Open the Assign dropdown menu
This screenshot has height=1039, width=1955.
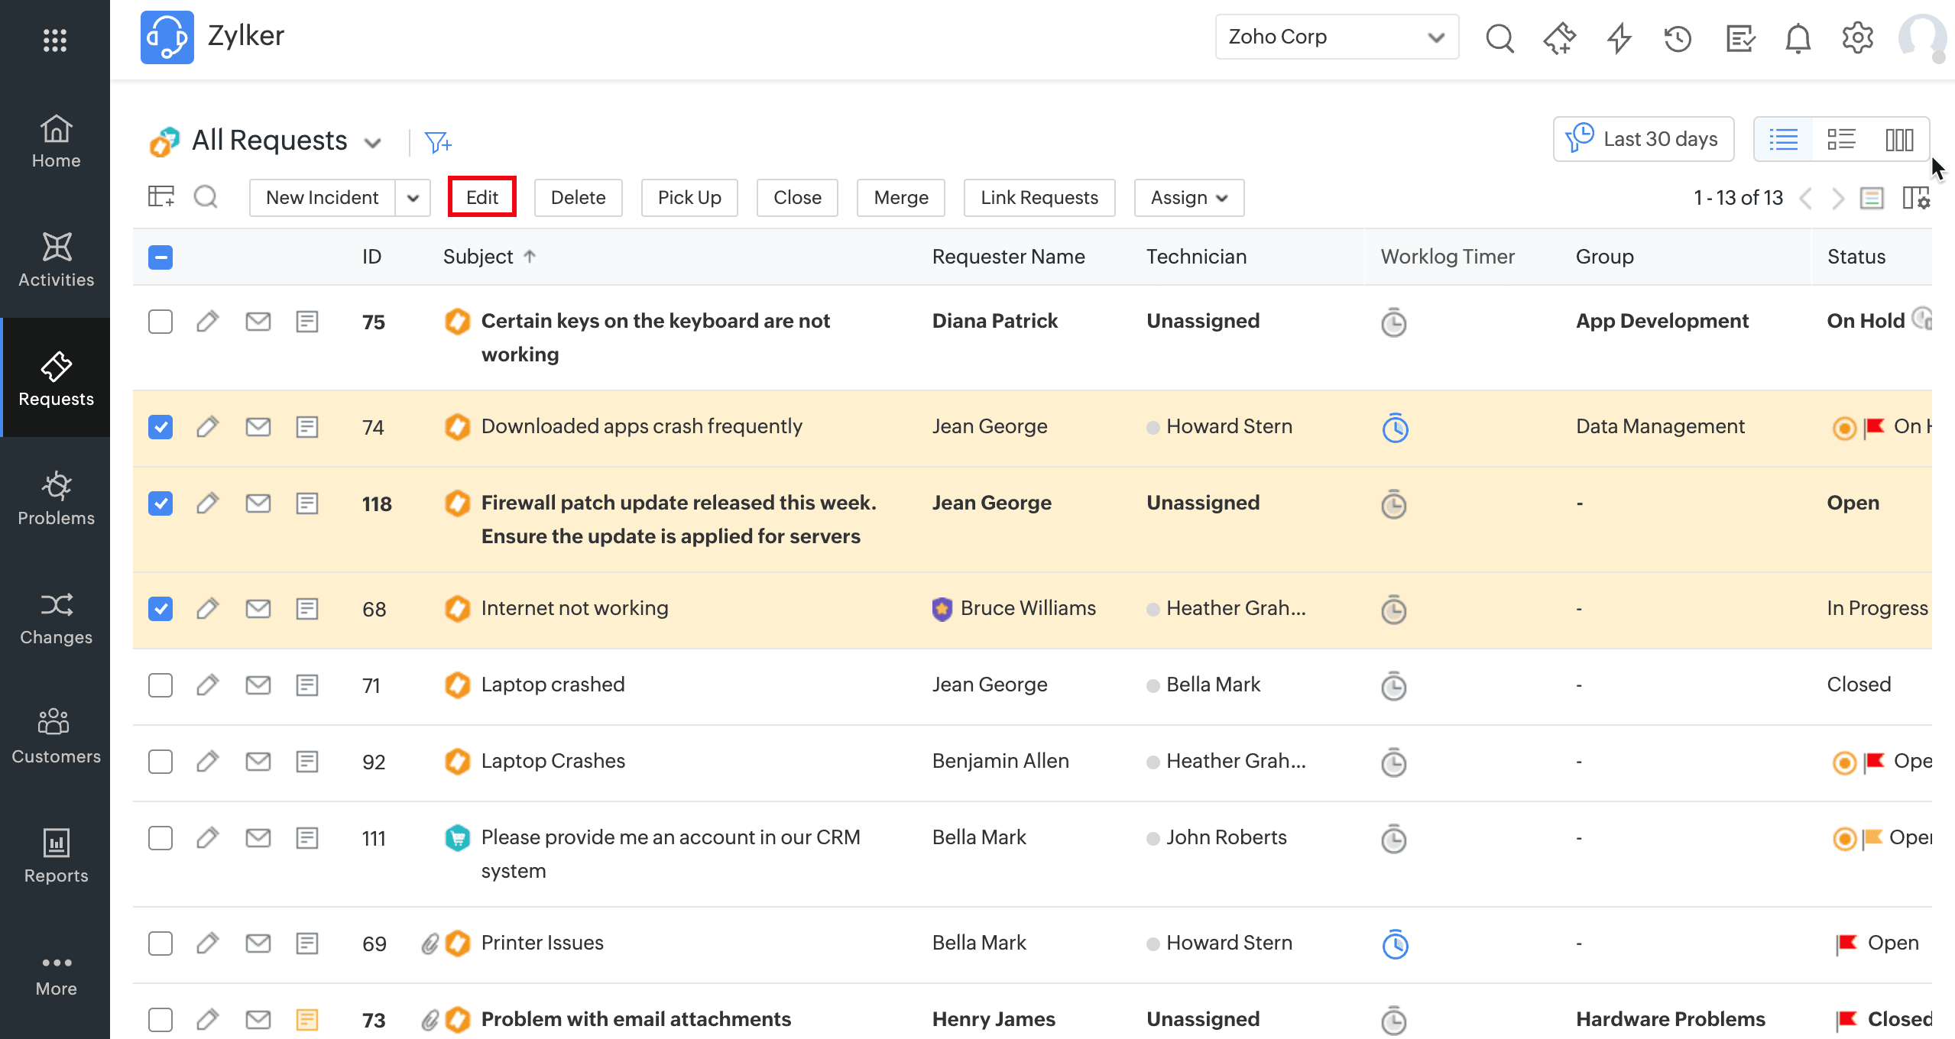click(x=1188, y=198)
